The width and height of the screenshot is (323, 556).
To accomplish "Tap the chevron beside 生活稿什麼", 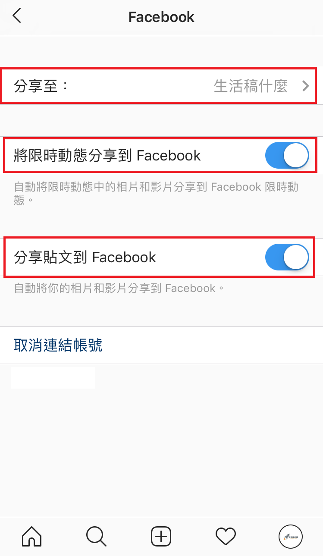I will [306, 86].
